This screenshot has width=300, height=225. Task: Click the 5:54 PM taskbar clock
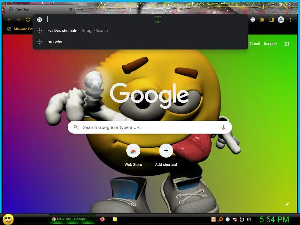(274, 219)
